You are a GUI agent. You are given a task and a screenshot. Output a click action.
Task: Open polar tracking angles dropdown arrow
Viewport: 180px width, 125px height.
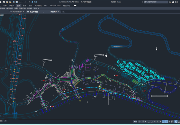click(155, 122)
